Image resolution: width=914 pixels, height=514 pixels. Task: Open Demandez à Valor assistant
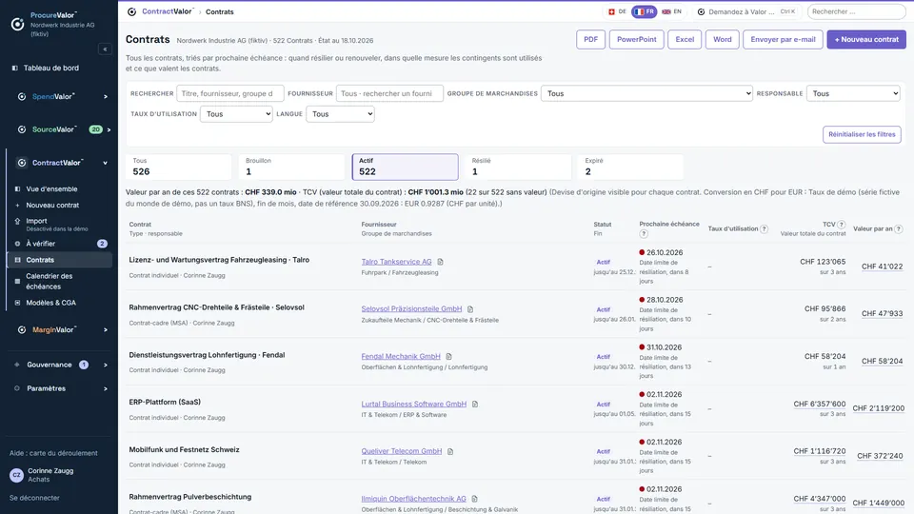point(745,11)
